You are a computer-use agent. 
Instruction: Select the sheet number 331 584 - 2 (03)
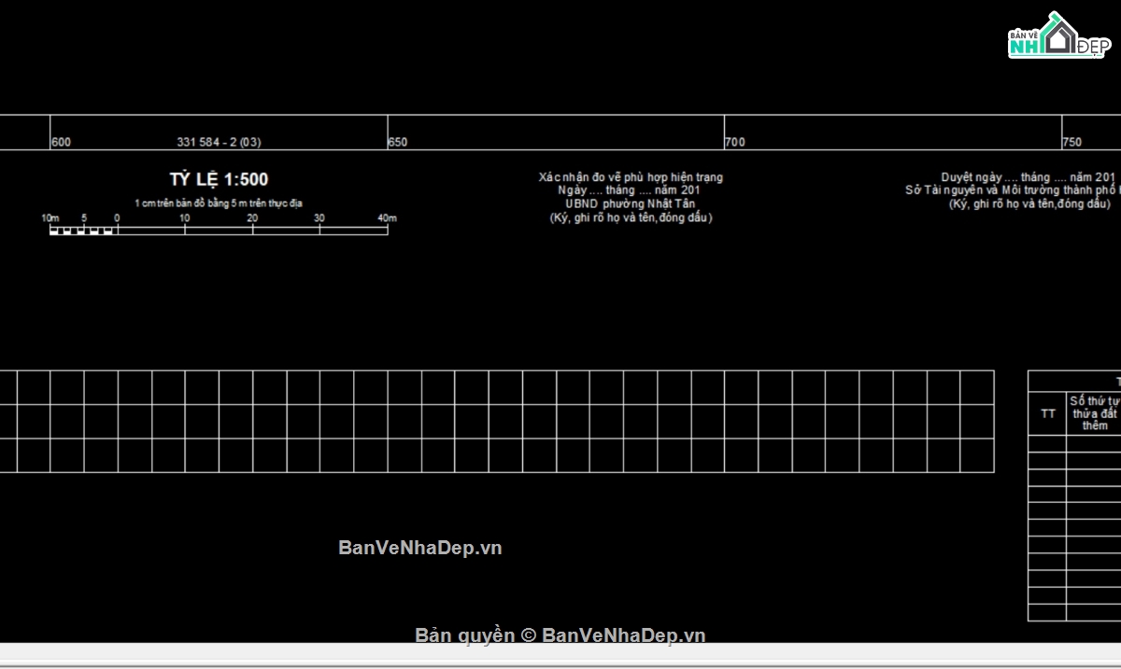click(x=219, y=143)
